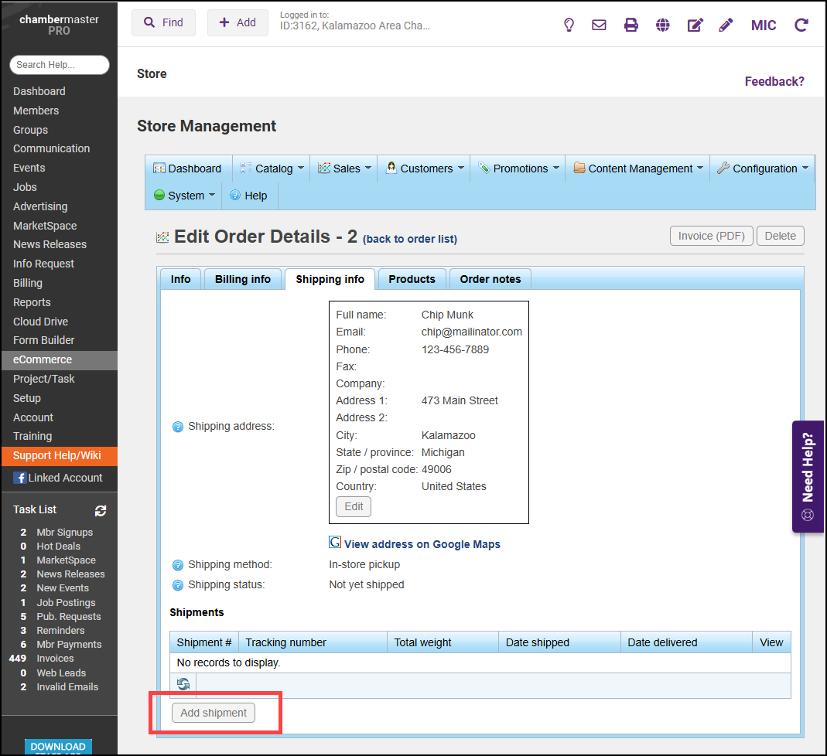This screenshot has height=756, width=827.
Task: Click the globe icon in header
Action: click(662, 25)
